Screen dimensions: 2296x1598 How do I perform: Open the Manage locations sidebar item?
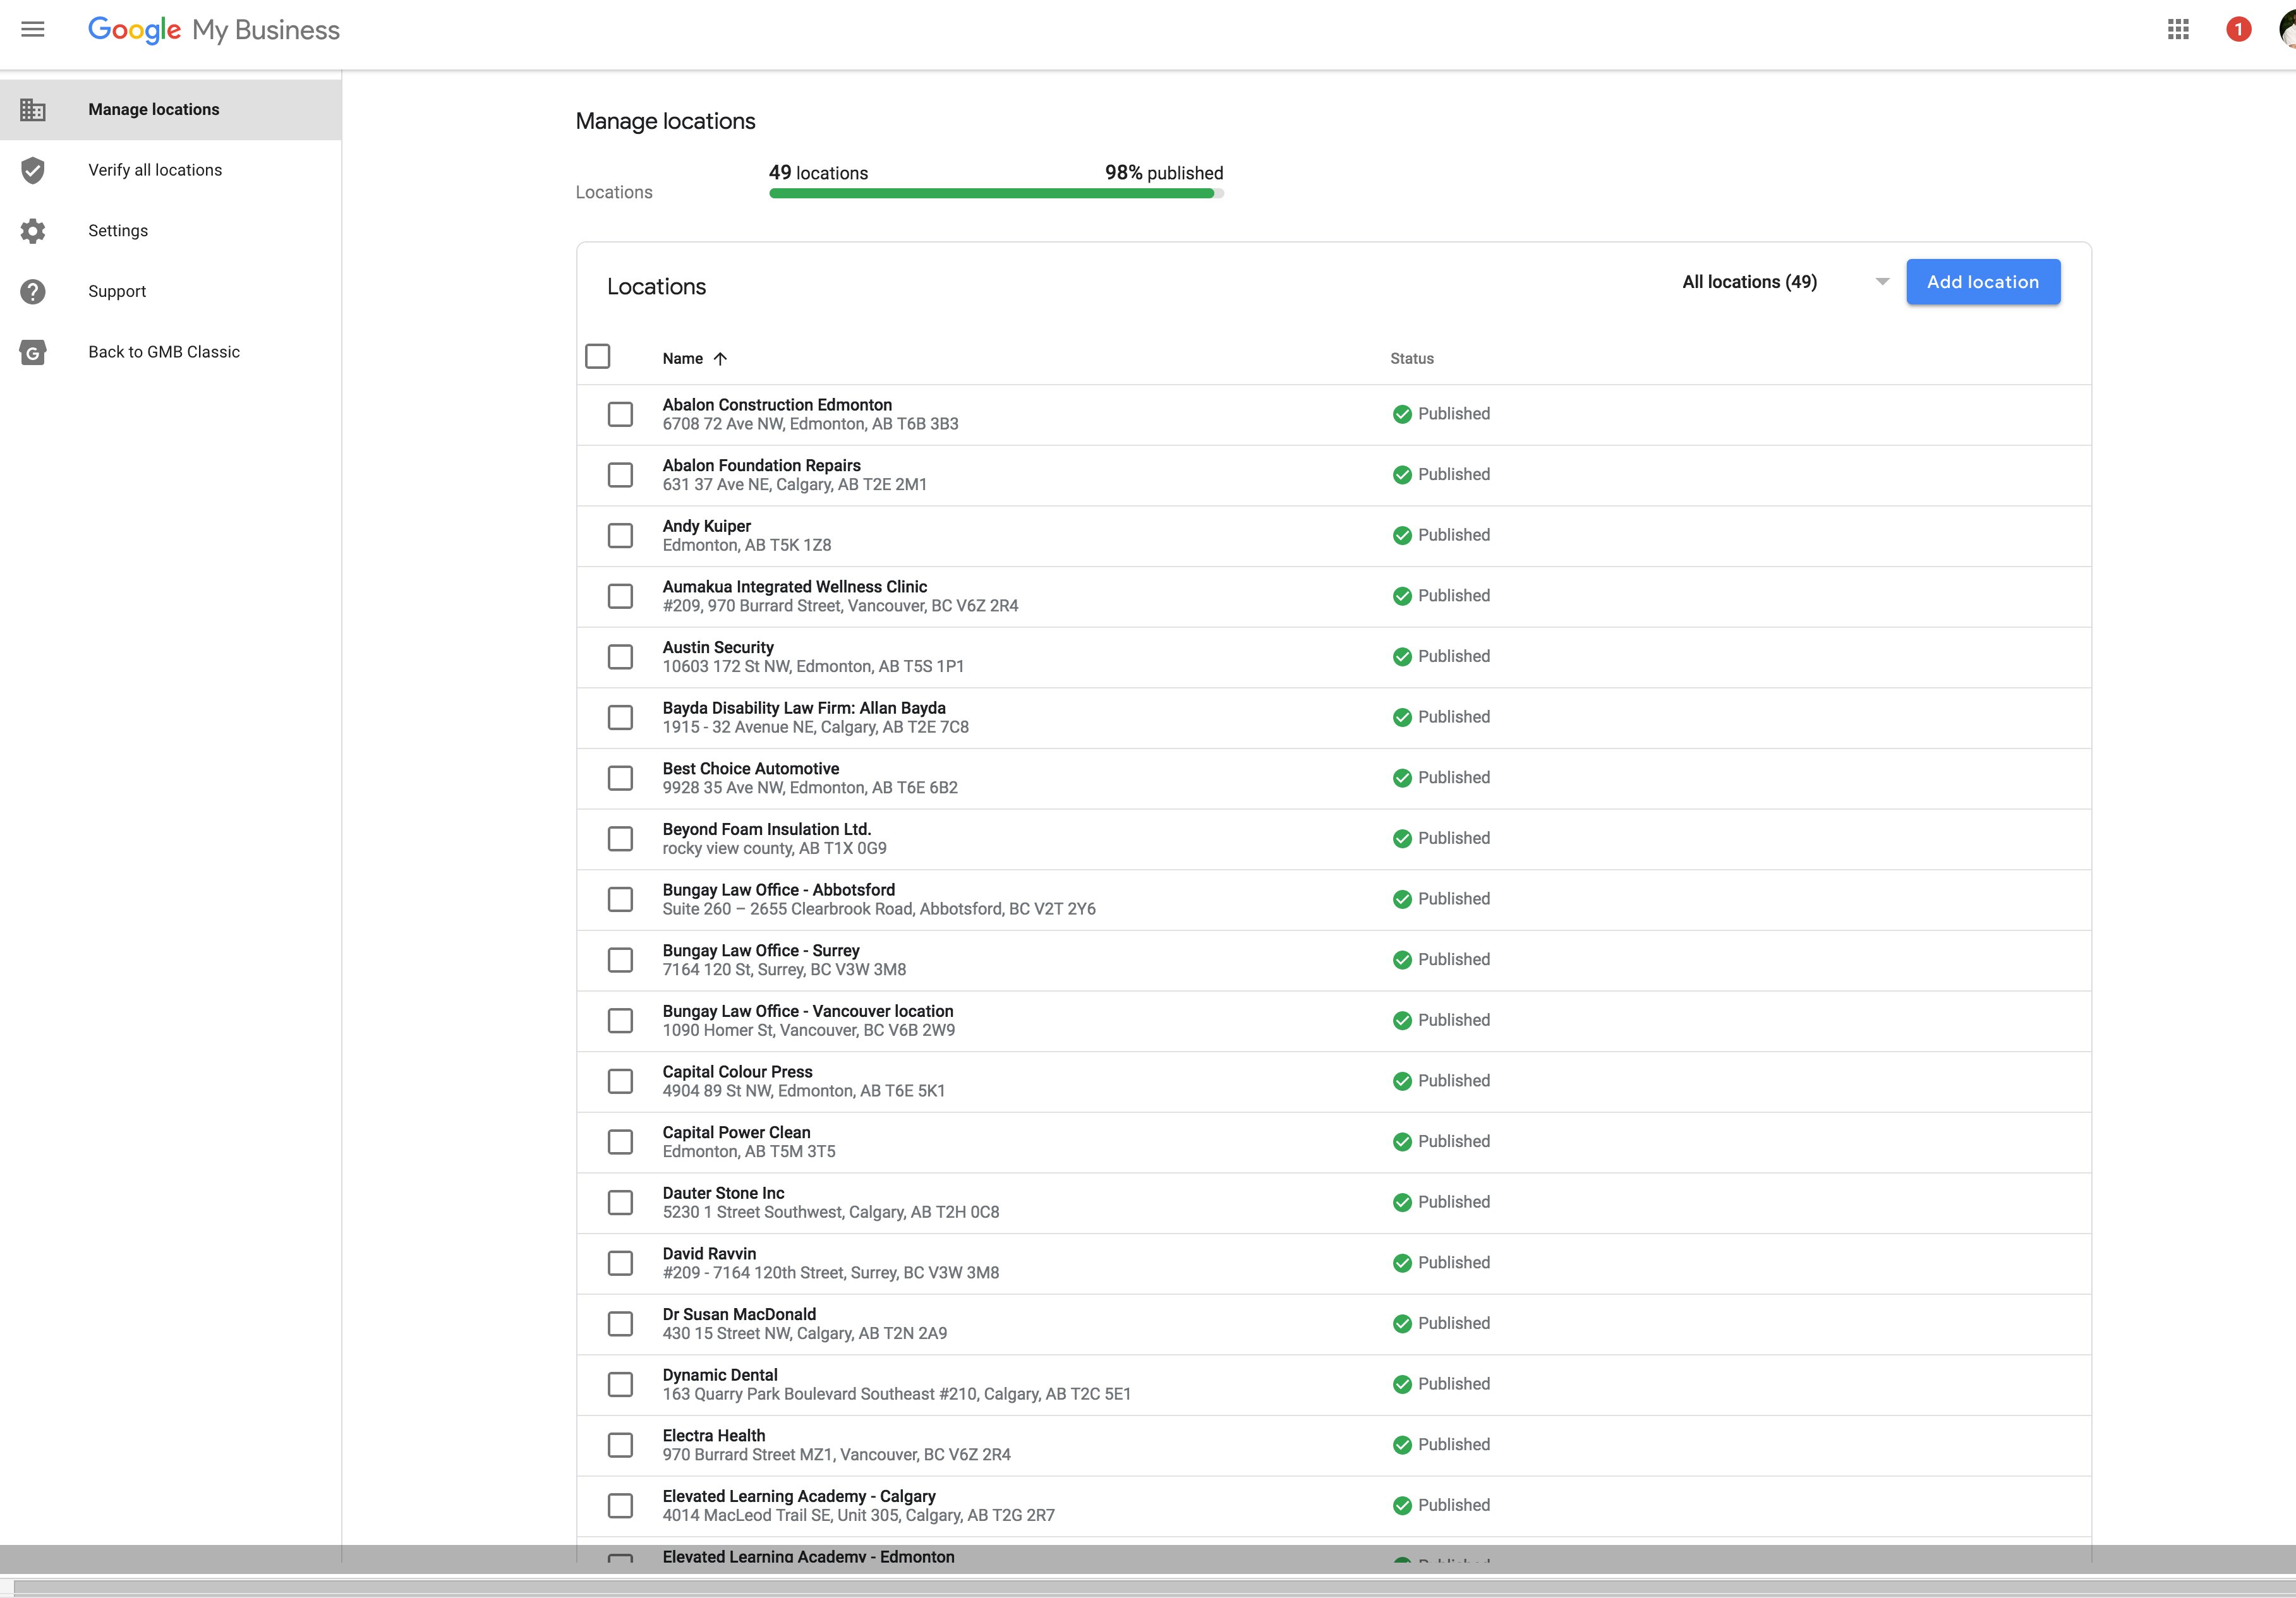(x=171, y=109)
